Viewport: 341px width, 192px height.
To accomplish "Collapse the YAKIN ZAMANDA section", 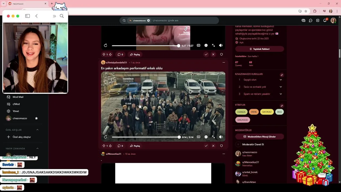I will [x=37, y=149].
